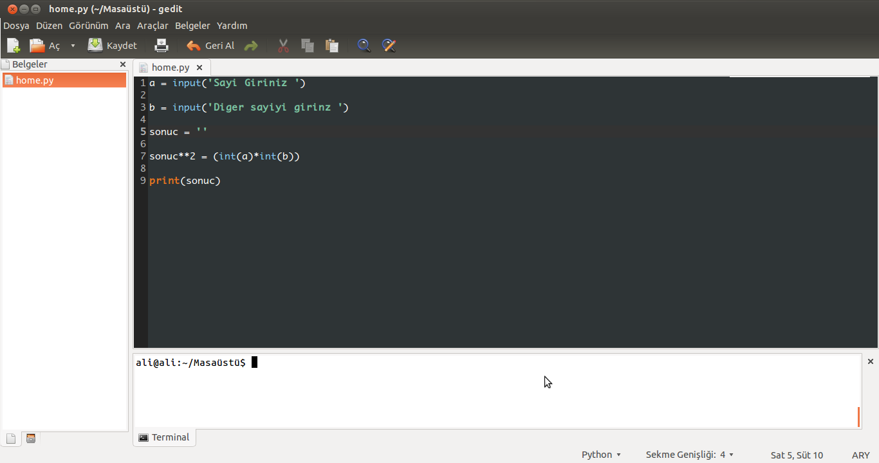Open the Sekme Genişliği tab width dropdown

point(690,455)
